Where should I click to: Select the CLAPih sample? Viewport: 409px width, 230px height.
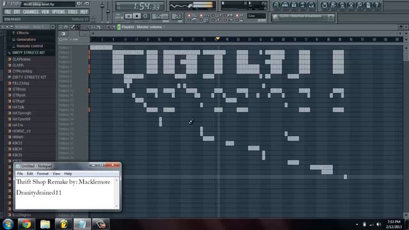(x=18, y=65)
